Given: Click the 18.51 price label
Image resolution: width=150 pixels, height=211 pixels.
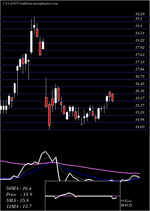Looking at the screenshot, I should click(140, 33).
